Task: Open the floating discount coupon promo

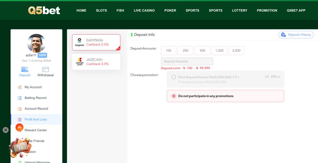Action: point(20,148)
